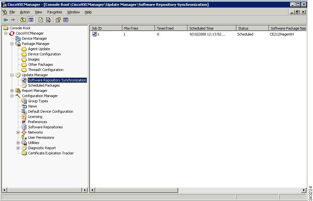Image resolution: width=313 pixels, height=201 pixels.
Task: Click the Forward arrow toolbar icon
Action: click(x=13, y=20)
